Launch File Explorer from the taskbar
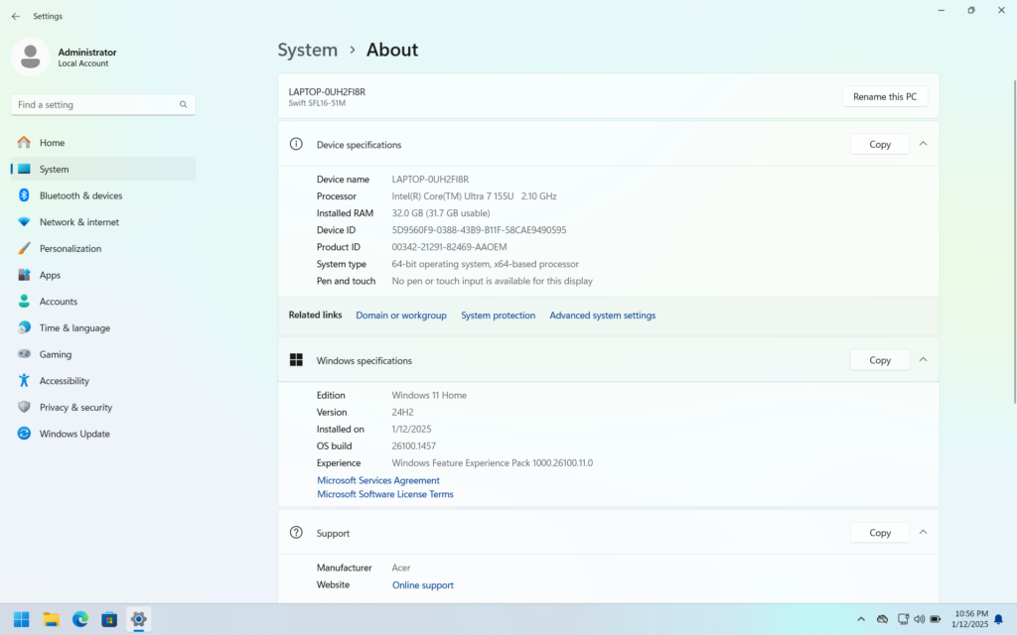 pyautogui.click(x=52, y=619)
